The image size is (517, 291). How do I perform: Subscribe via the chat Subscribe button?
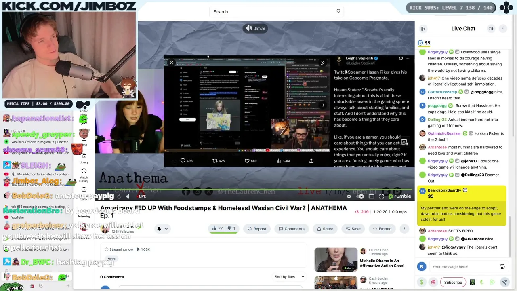pyautogui.click(x=453, y=283)
